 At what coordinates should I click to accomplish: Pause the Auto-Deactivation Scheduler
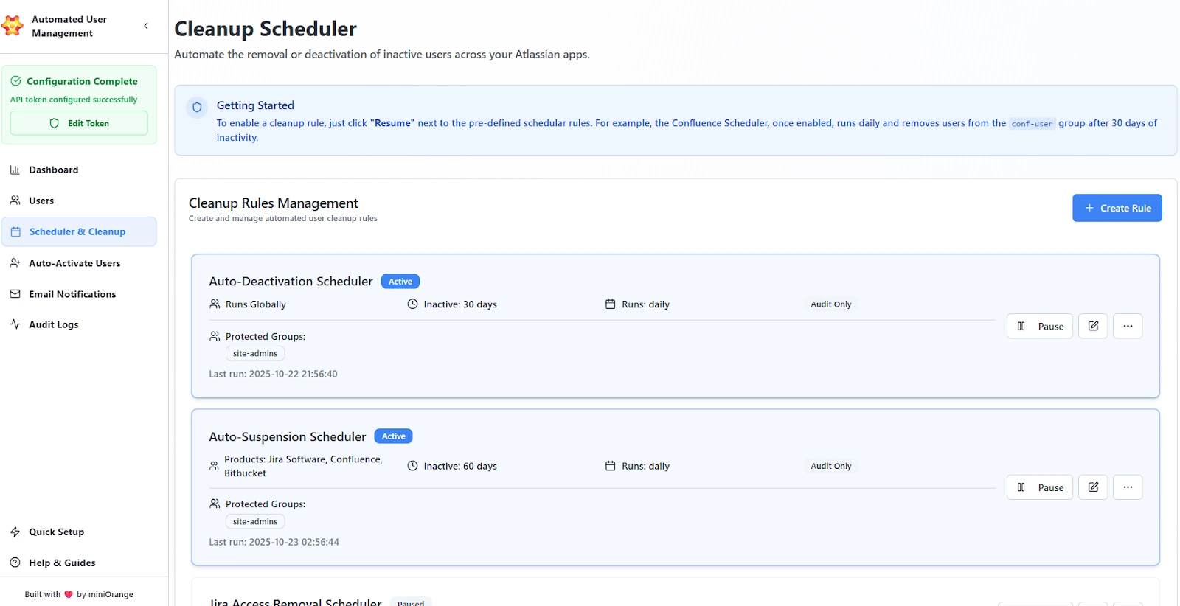[x=1039, y=326]
